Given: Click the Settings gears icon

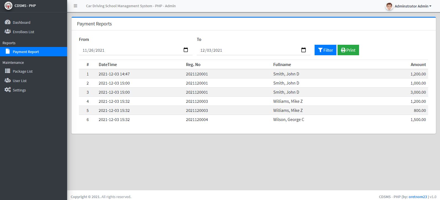Looking at the screenshot, I should pos(8,90).
